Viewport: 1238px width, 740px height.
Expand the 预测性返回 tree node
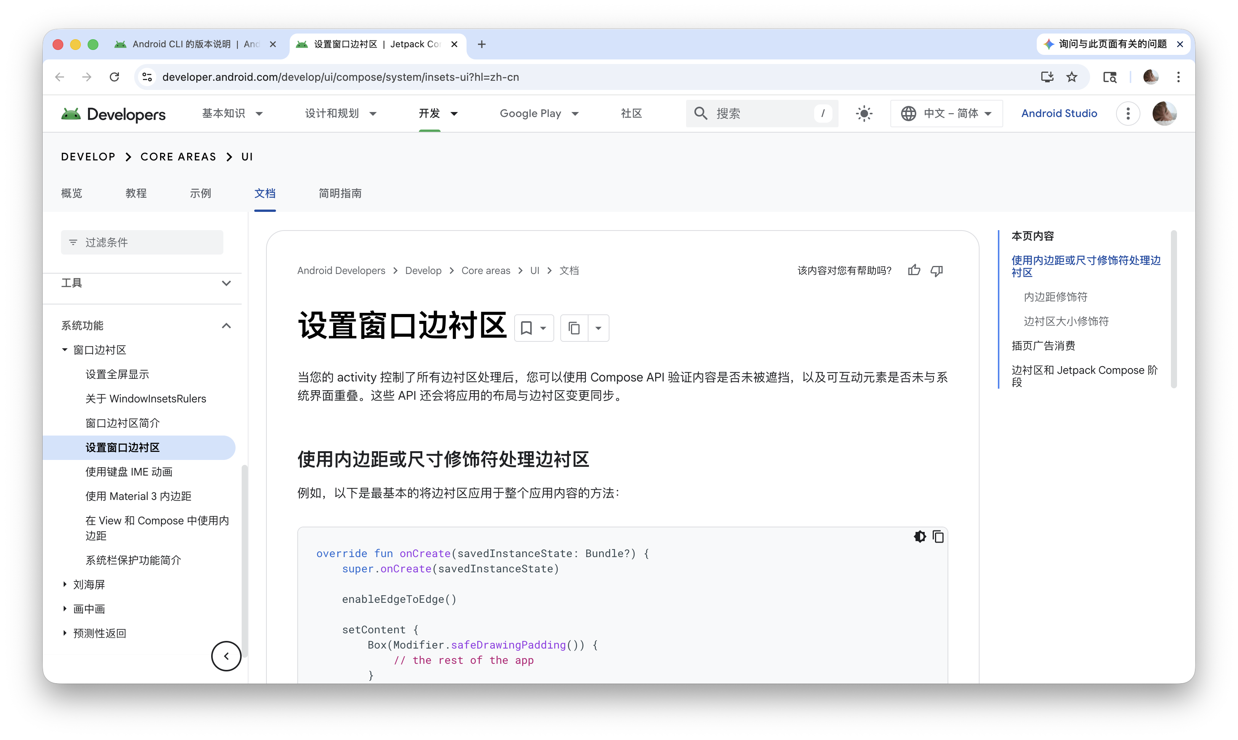click(x=64, y=633)
